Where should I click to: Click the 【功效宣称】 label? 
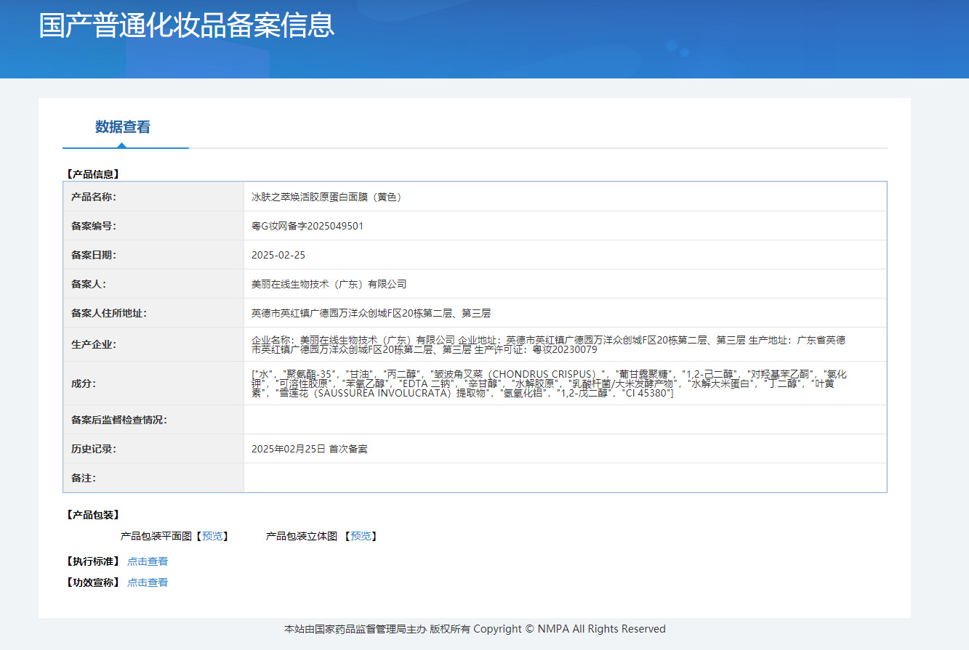pos(92,582)
